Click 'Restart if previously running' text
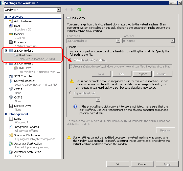183x171 pixels. pos(32,147)
